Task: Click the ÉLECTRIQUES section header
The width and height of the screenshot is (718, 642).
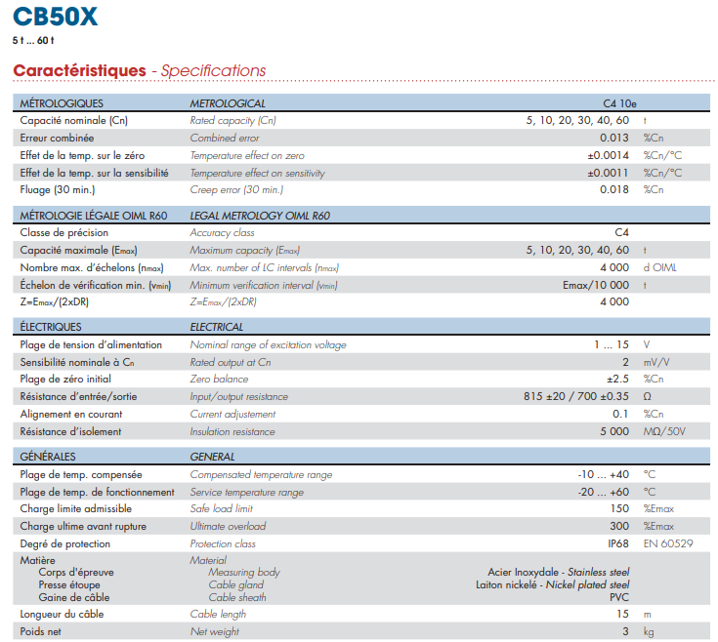Action: pos(51,327)
